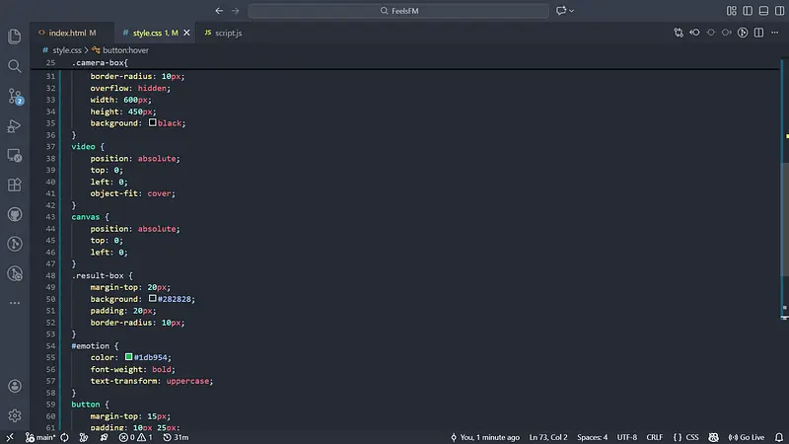
Task: Open the Manage settings gear
Action: 15,415
